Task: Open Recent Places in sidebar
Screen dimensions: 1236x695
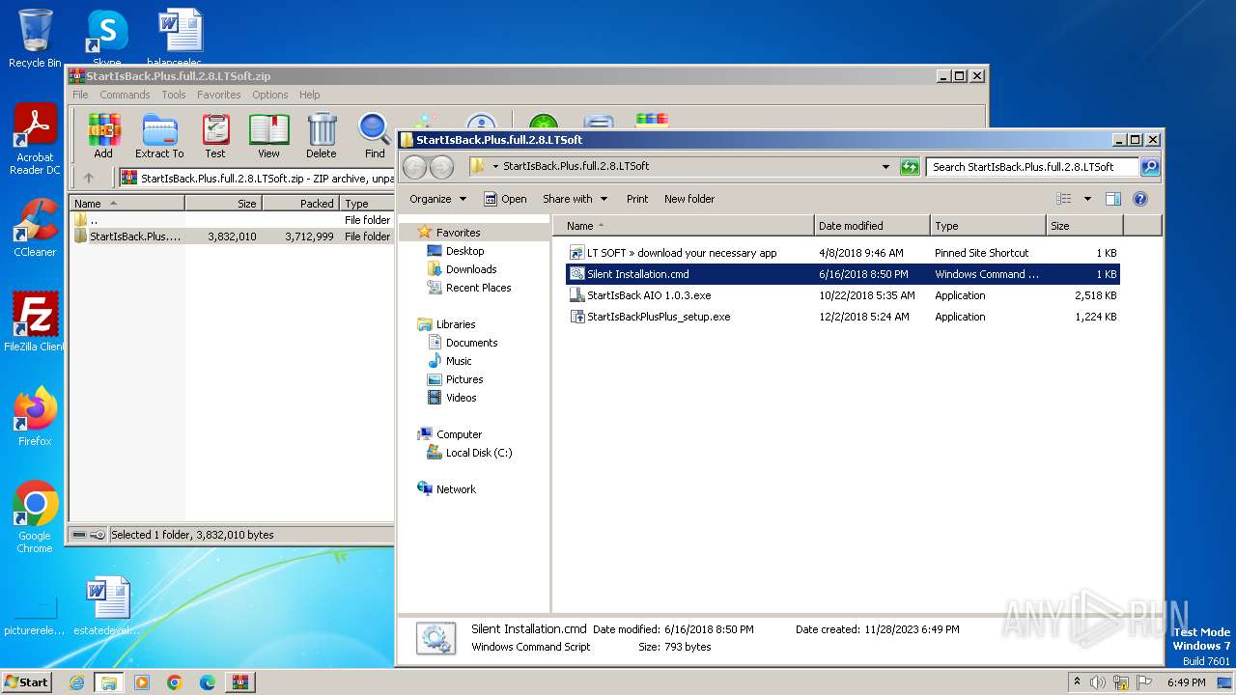Action: click(478, 288)
